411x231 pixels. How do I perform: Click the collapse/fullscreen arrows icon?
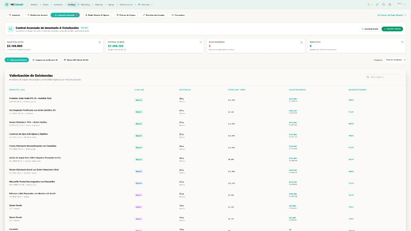coord(377,4)
